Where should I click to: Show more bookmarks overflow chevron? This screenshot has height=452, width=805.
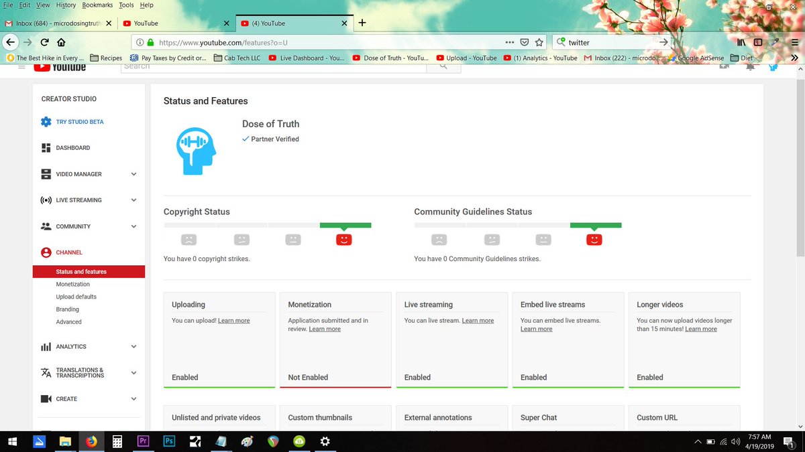point(794,58)
